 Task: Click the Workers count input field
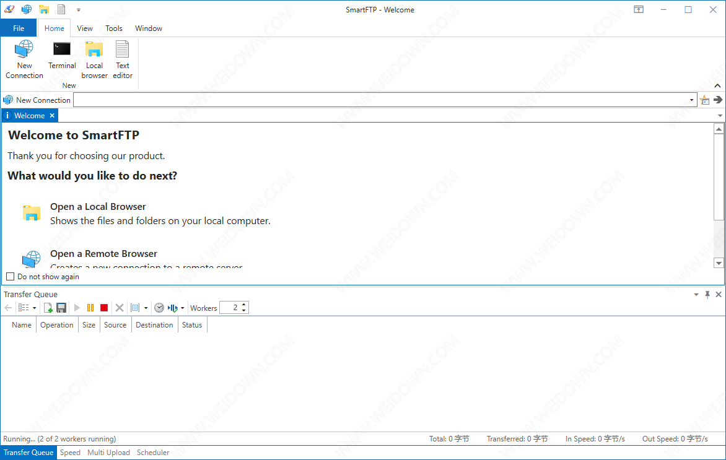tap(230, 308)
